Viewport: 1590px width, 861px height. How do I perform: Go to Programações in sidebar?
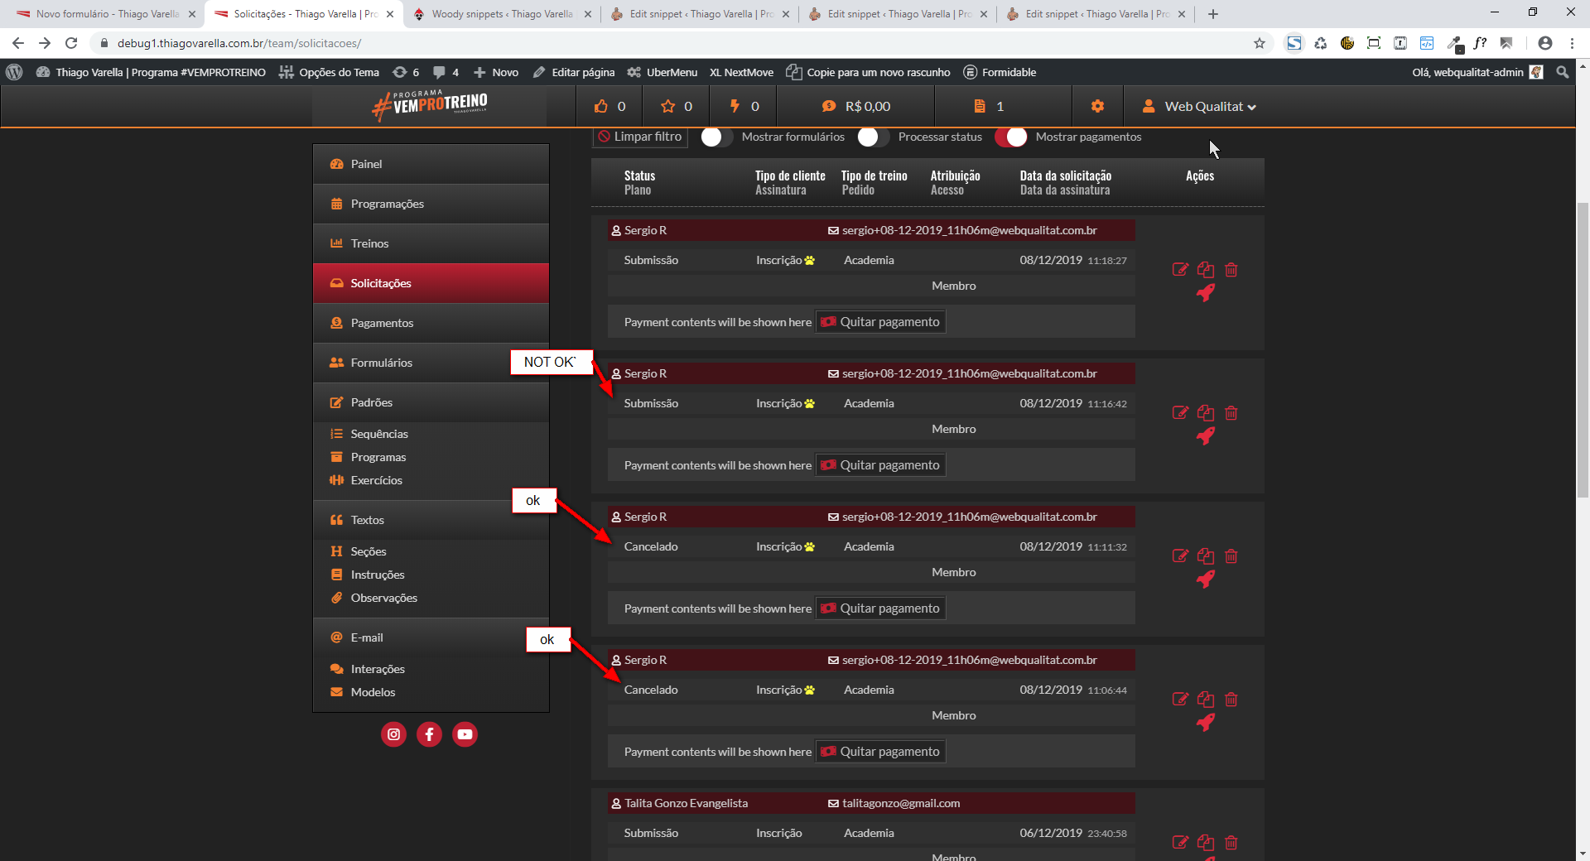(x=431, y=204)
